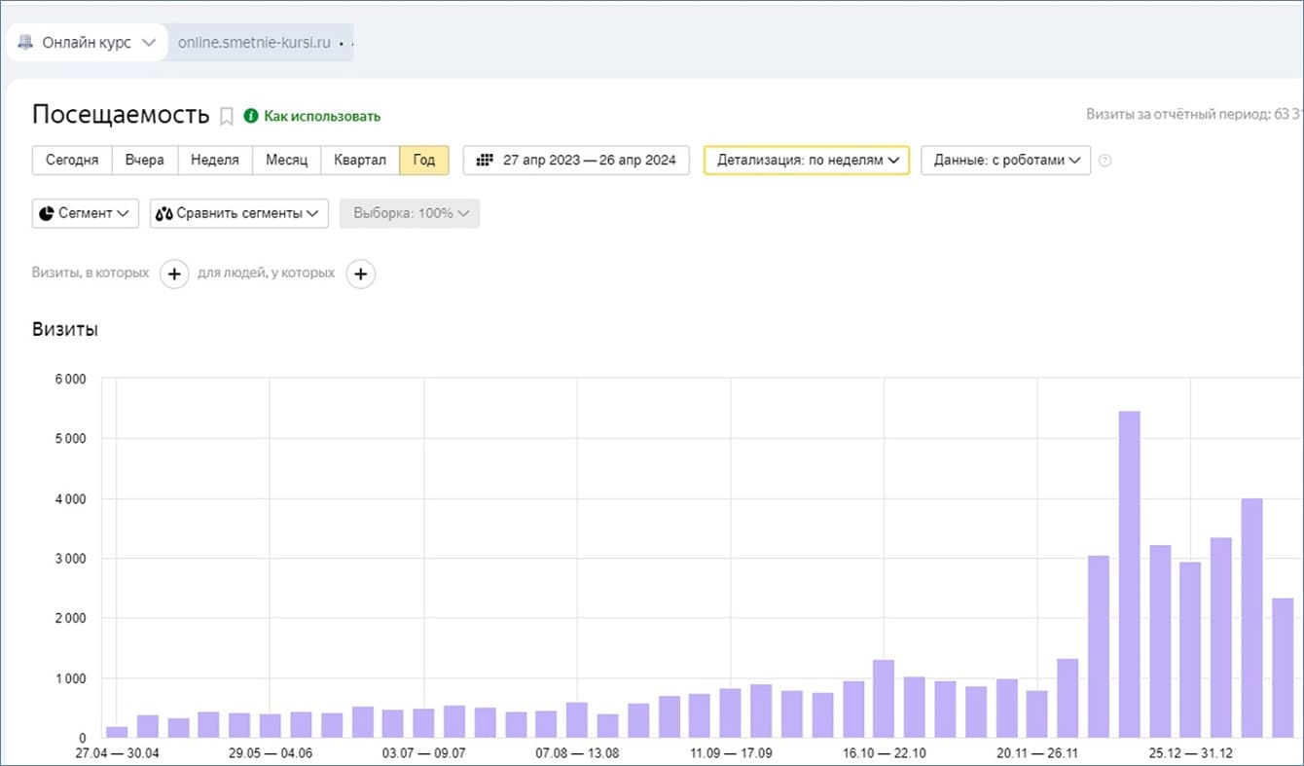Add a people condition with plus button

(x=360, y=274)
